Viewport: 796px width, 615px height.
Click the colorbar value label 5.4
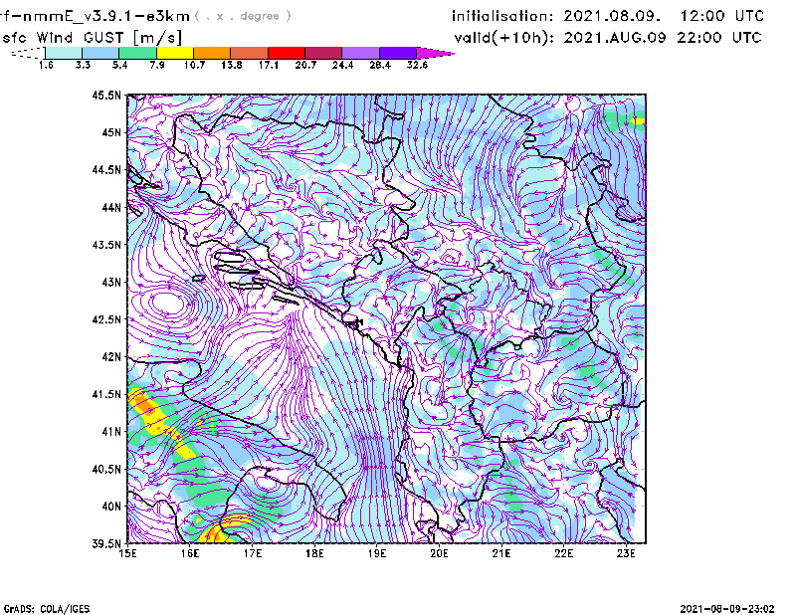[x=119, y=65]
